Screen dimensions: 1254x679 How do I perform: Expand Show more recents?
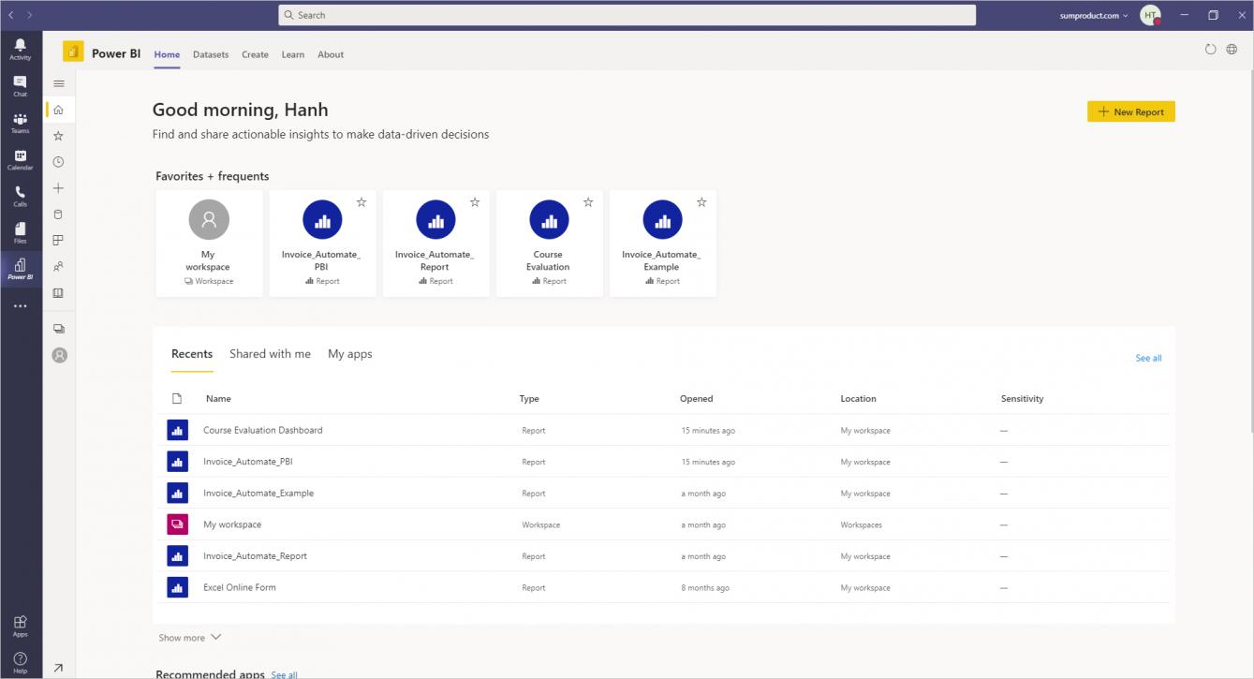[x=189, y=638]
